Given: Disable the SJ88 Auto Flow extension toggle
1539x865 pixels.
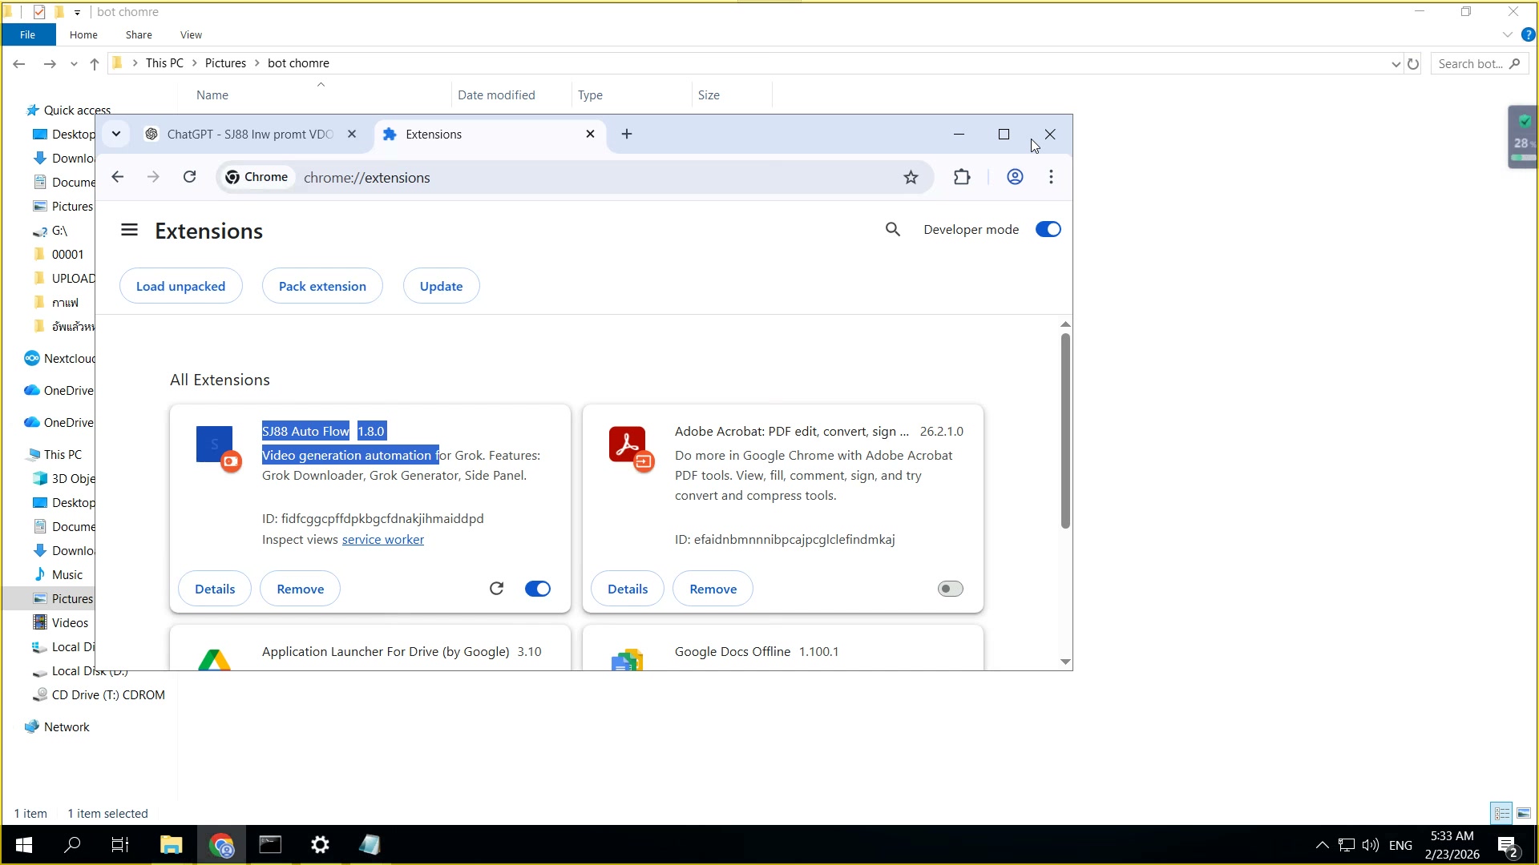Looking at the screenshot, I should click(x=537, y=589).
